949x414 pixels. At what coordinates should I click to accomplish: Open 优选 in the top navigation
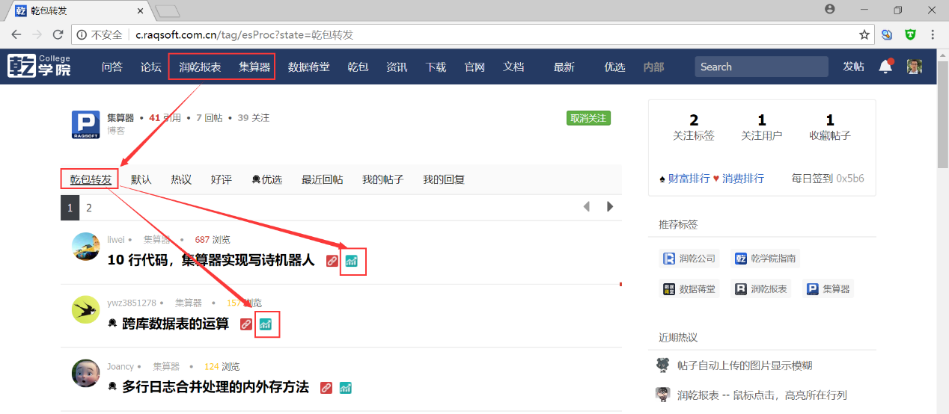pyautogui.click(x=614, y=67)
